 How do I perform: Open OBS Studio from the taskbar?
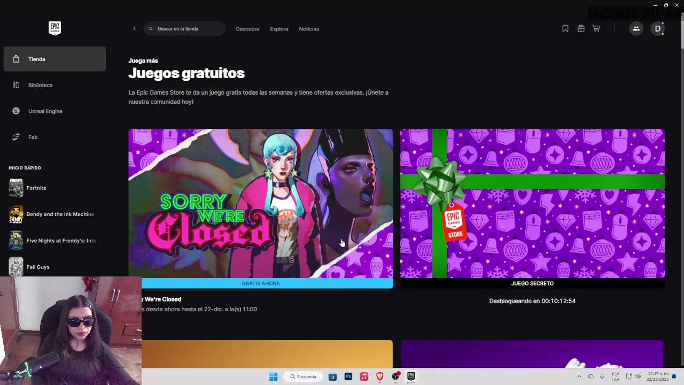pos(395,376)
